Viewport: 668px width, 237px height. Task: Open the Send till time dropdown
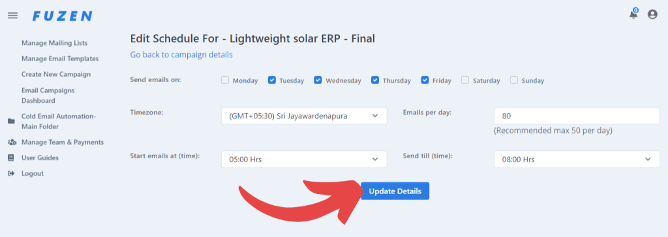click(x=577, y=159)
